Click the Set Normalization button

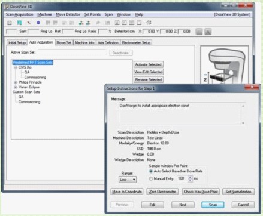(238, 192)
